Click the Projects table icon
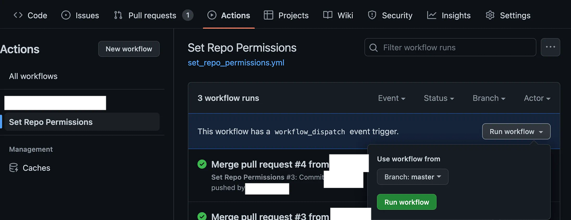Image resolution: width=571 pixels, height=220 pixels. [268, 15]
